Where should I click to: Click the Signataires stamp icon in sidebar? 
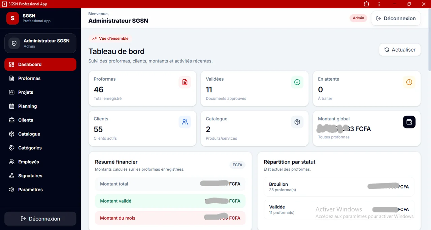click(x=12, y=176)
